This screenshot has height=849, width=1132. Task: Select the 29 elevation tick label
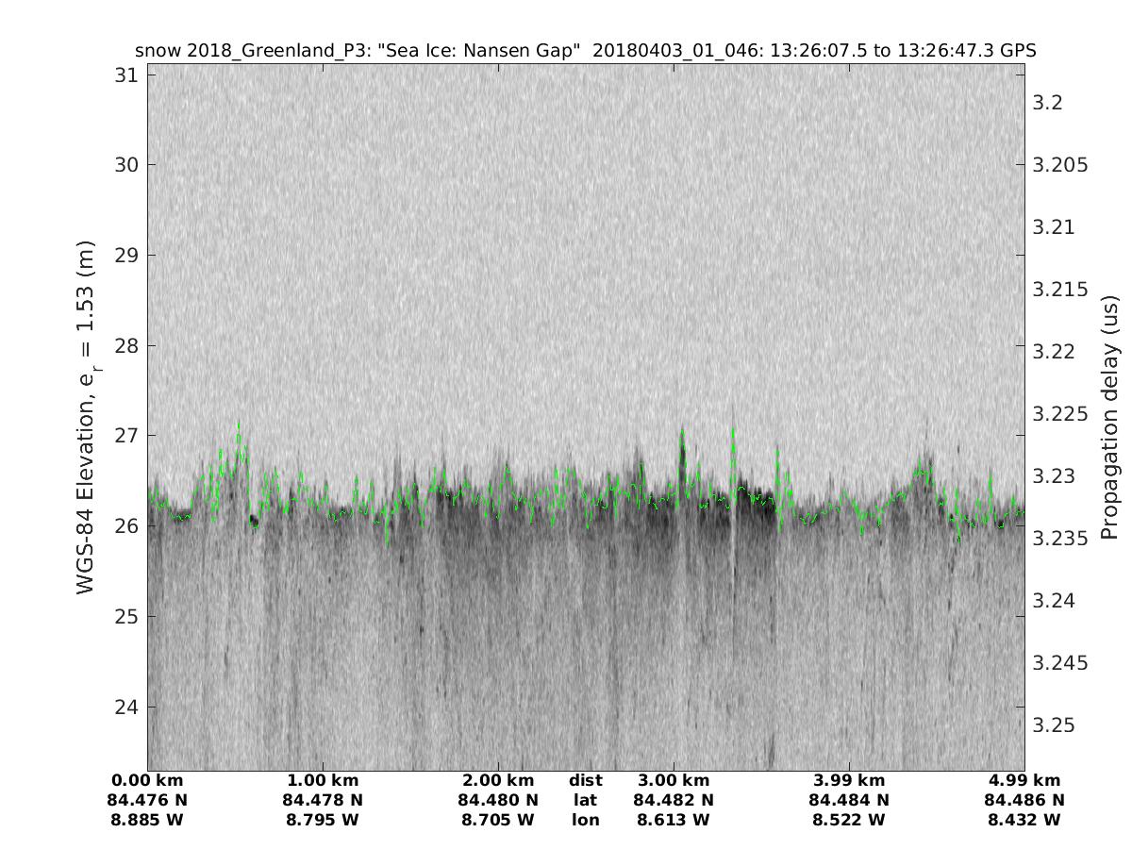[127, 255]
